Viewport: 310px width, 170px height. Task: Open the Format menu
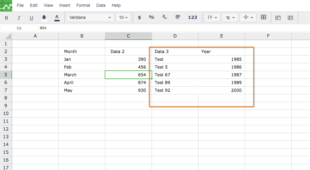83,5
